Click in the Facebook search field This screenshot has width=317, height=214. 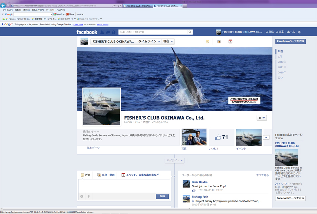[153, 32]
